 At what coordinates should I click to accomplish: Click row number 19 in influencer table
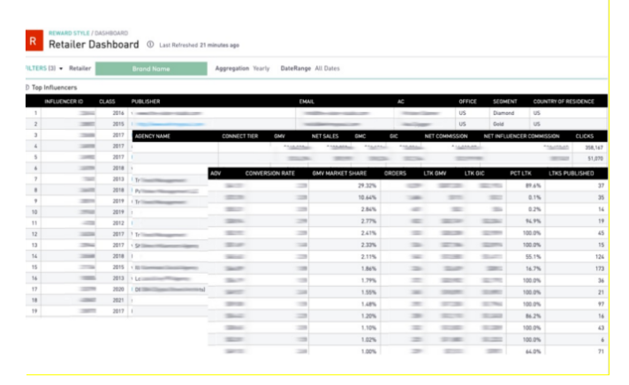click(34, 311)
